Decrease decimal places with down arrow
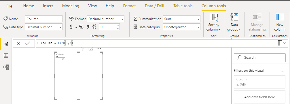This screenshot has width=290, height=104. [117, 29]
